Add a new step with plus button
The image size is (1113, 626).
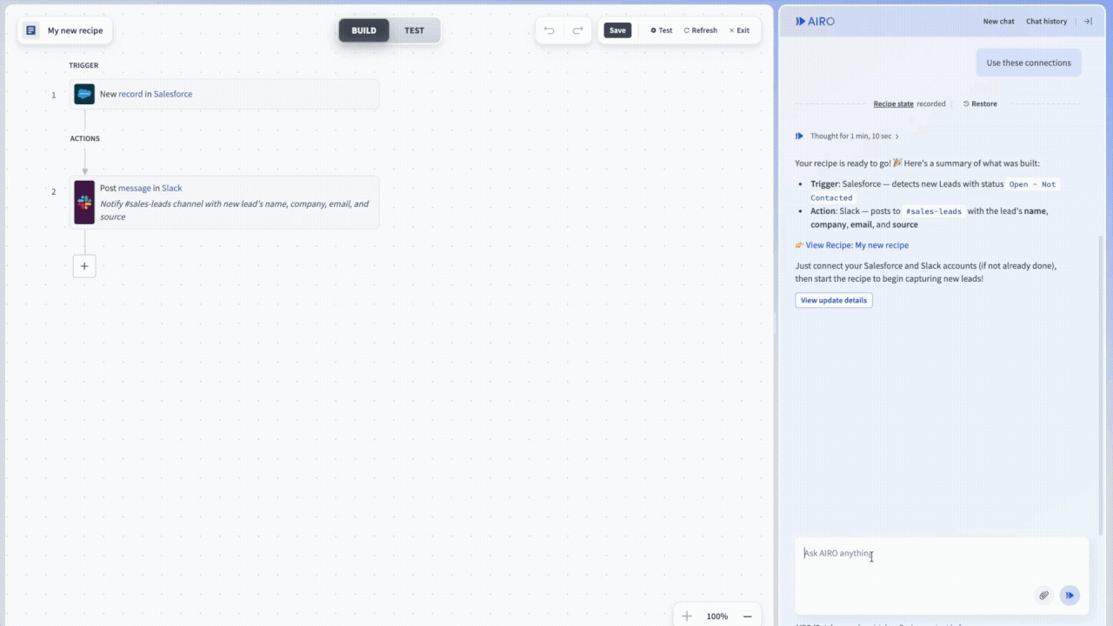(x=84, y=266)
